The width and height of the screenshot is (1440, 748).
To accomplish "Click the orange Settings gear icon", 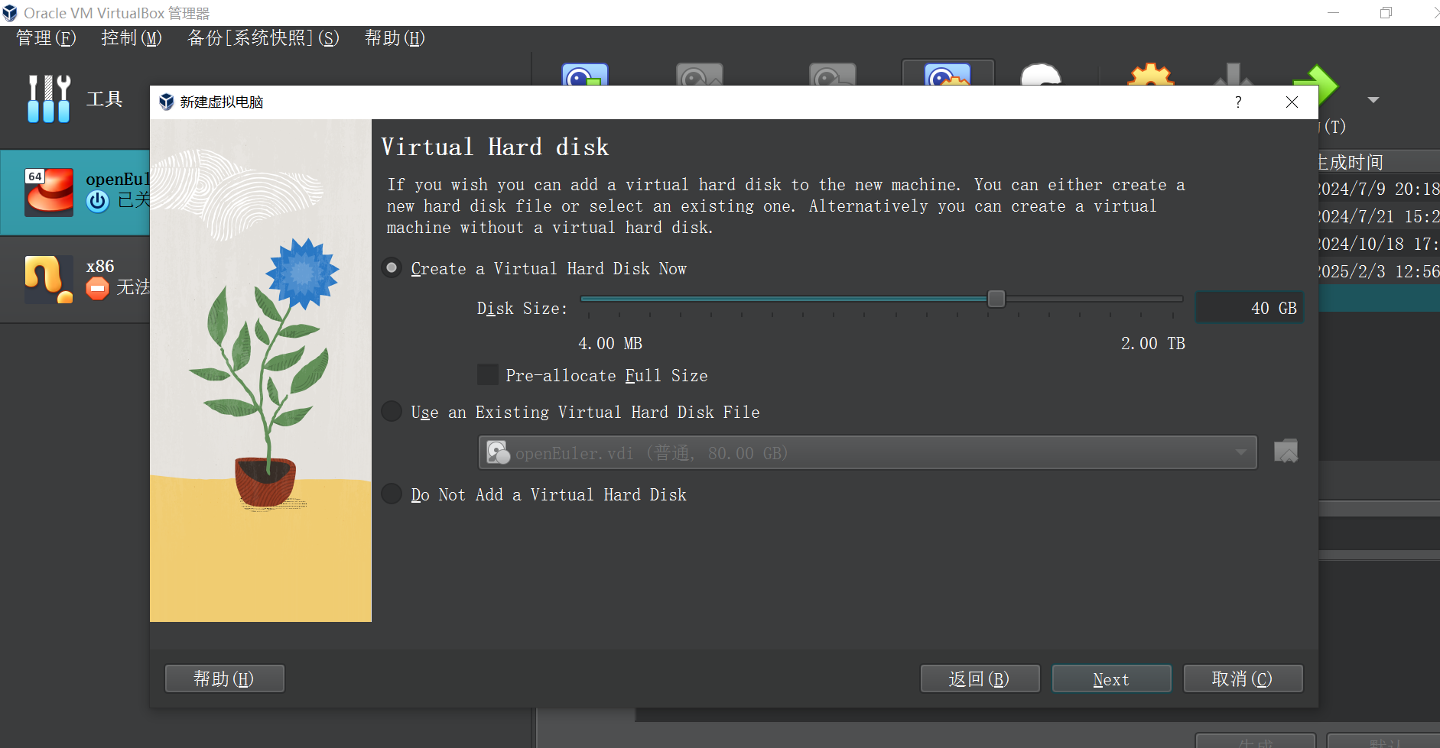I will pyautogui.click(x=1150, y=76).
